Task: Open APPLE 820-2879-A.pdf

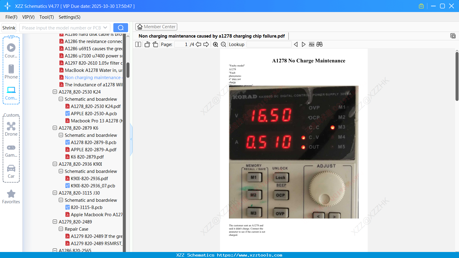Action: point(93,149)
